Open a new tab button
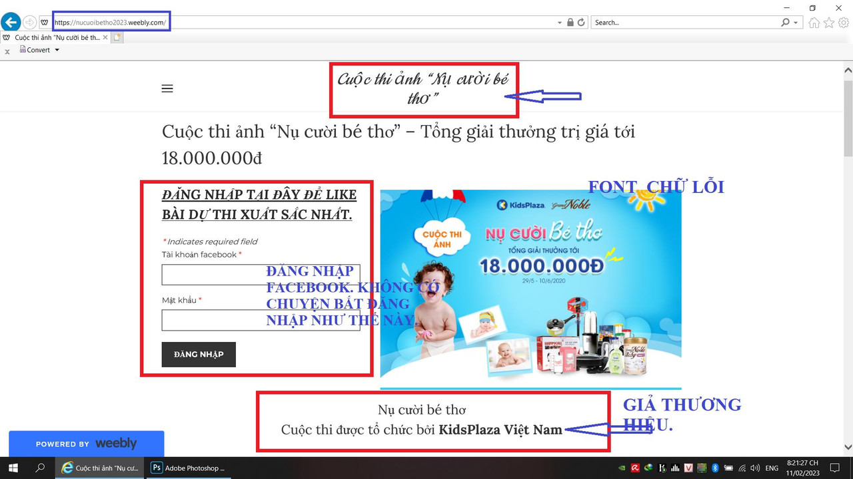Screen dimensions: 853x479 coord(118,38)
